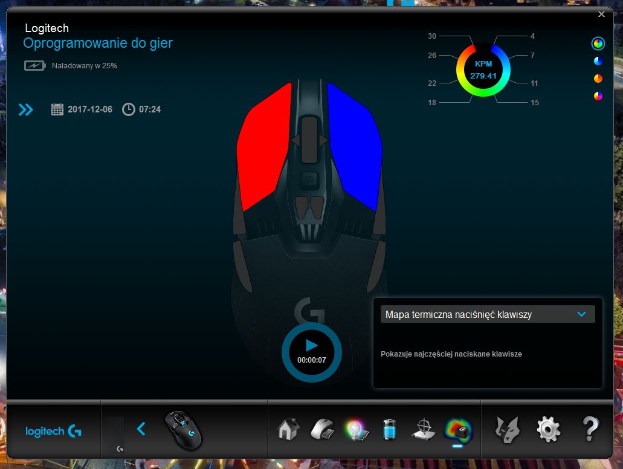Open the Home tab house icon
This screenshot has width=623, height=469.
click(288, 429)
